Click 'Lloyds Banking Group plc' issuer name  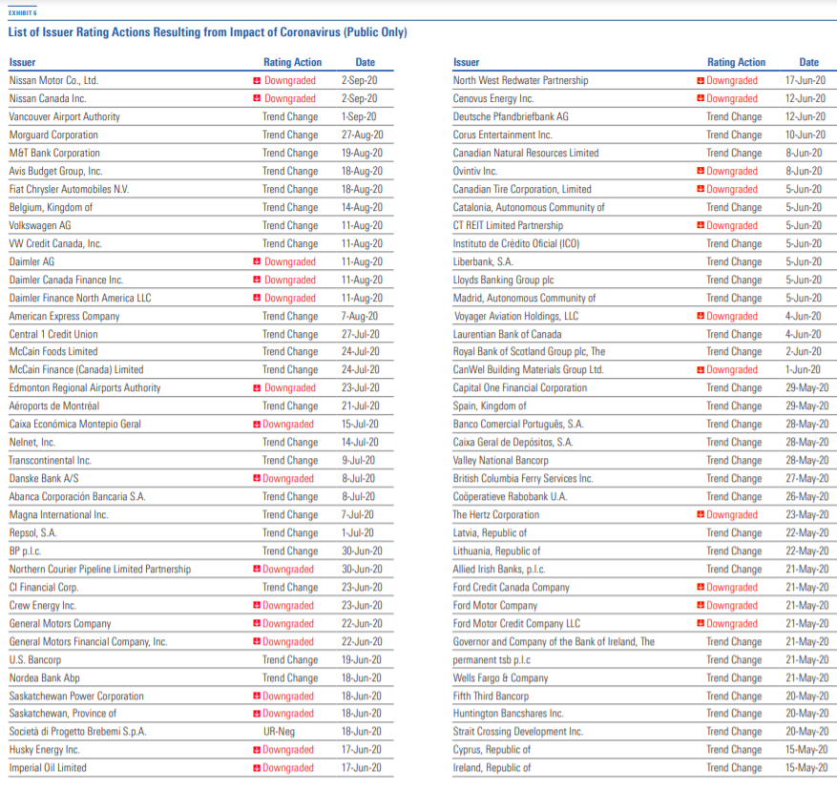point(503,281)
